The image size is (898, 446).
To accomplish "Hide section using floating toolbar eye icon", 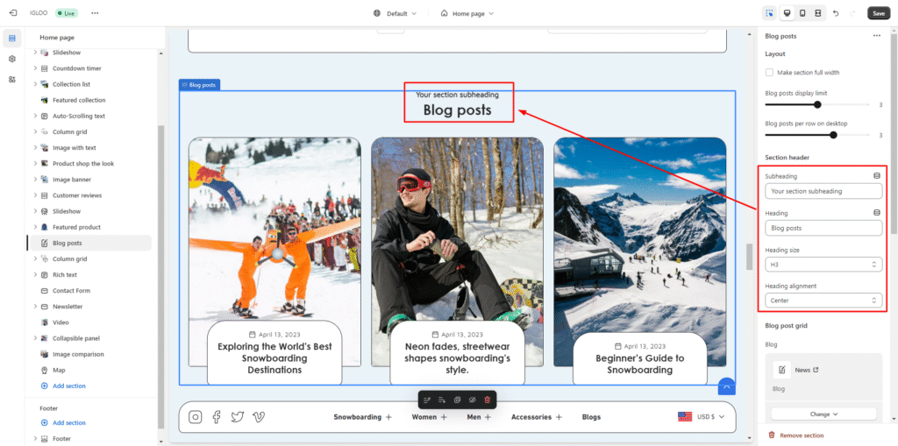I will point(473,400).
